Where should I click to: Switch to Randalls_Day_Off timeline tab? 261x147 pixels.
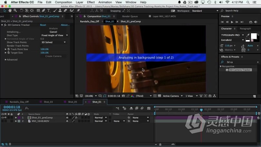[x=19, y=102]
